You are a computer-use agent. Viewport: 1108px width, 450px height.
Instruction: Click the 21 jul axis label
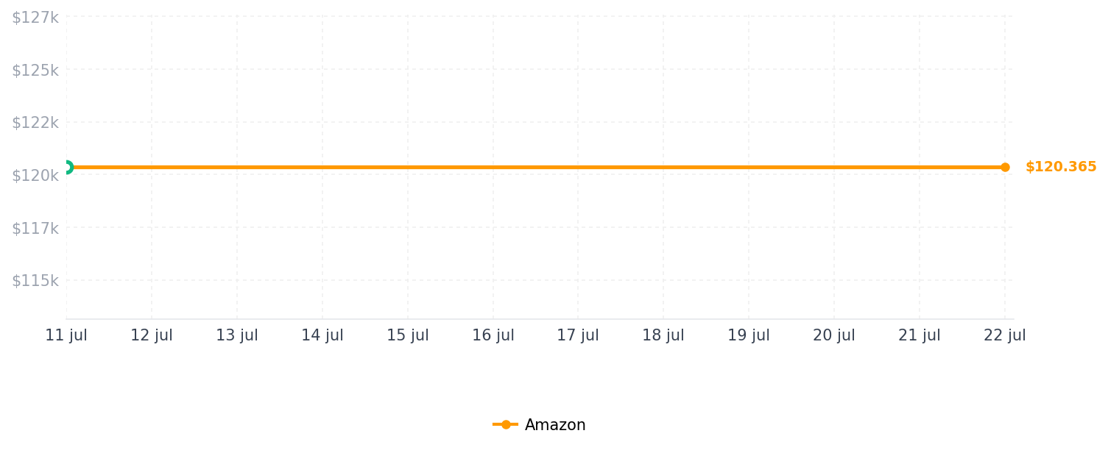click(920, 335)
